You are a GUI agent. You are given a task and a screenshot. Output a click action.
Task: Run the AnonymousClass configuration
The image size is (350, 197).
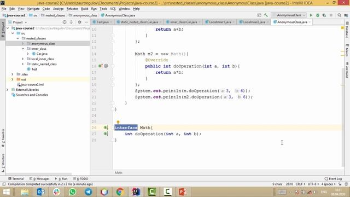click(x=311, y=15)
